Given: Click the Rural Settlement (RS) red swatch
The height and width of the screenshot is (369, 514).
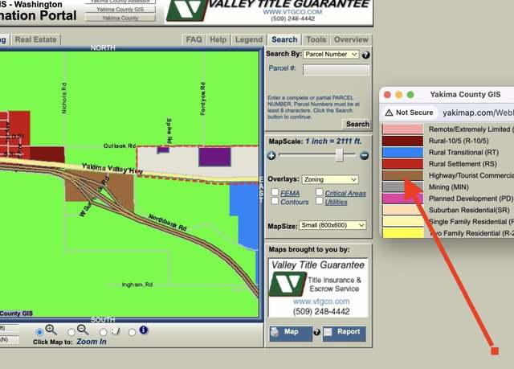Looking at the screenshot, I should pyautogui.click(x=402, y=164).
